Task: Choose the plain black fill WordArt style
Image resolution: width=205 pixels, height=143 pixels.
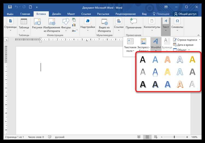Action: click(x=143, y=60)
